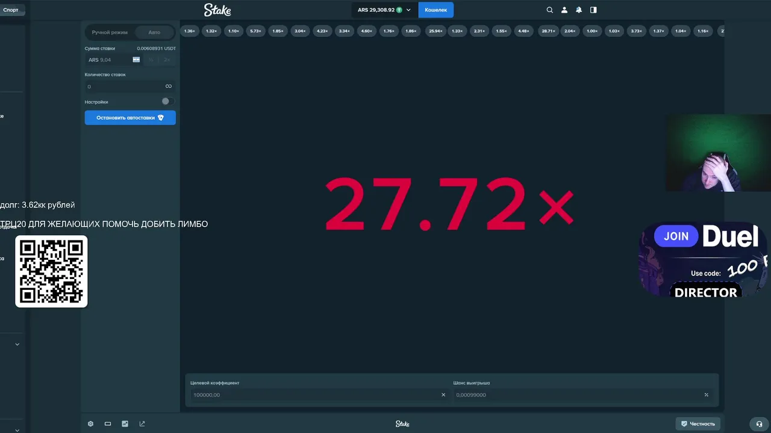This screenshot has width=771, height=433.
Task: Click the QR code image
Action: pyautogui.click(x=51, y=271)
